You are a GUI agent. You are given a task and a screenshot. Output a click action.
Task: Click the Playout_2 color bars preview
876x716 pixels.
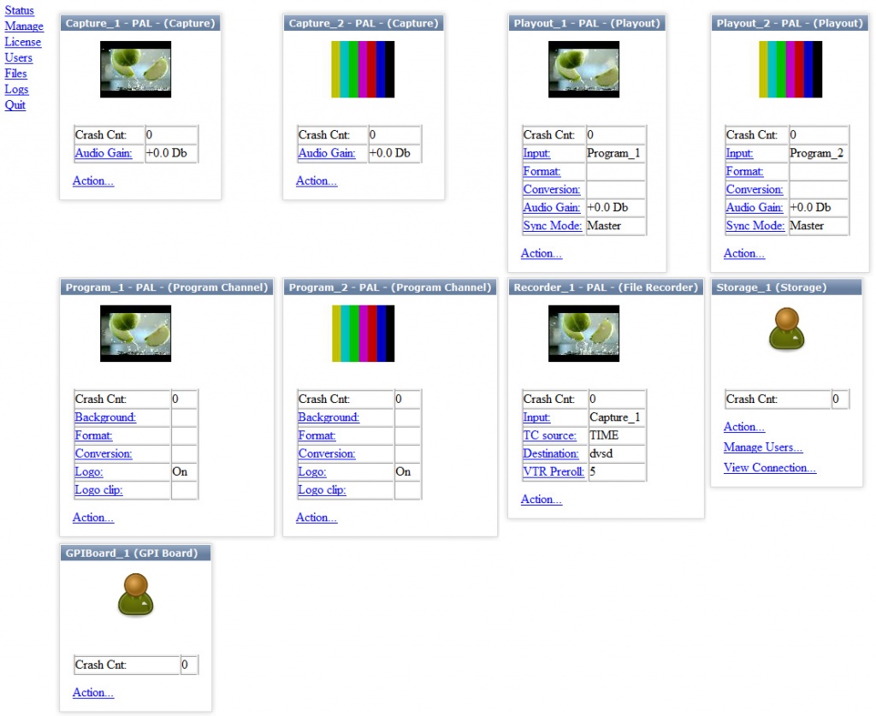[790, 69]
